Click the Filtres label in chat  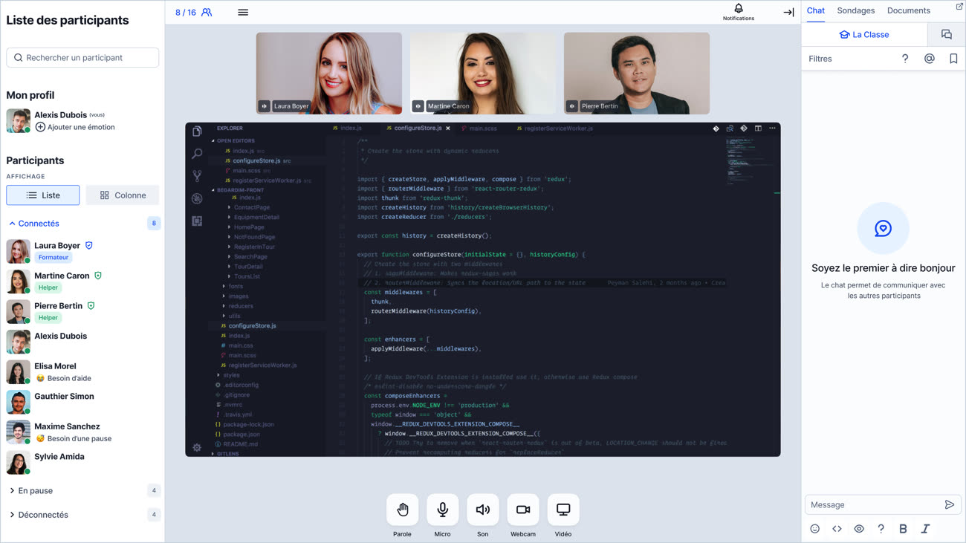click(820, 59)
